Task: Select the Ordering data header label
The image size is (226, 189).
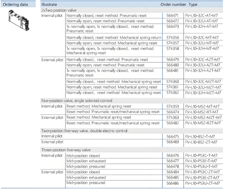Action: (16, 5)
